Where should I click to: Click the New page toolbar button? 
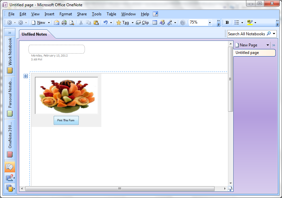tap(38, 23)
